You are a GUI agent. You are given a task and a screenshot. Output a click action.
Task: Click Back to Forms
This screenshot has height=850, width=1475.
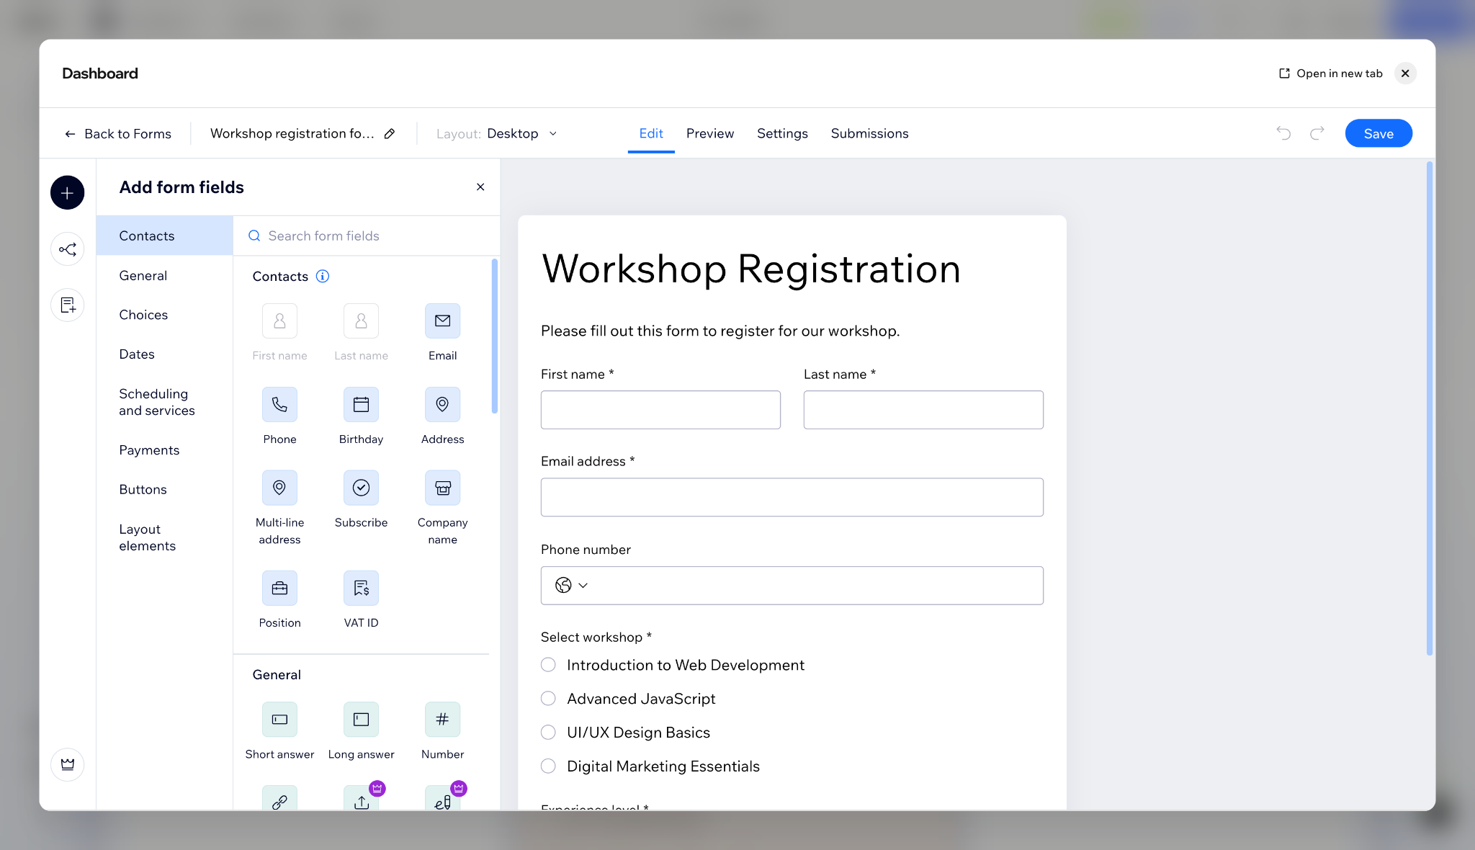pyautogui.click(x=118, y=134)
